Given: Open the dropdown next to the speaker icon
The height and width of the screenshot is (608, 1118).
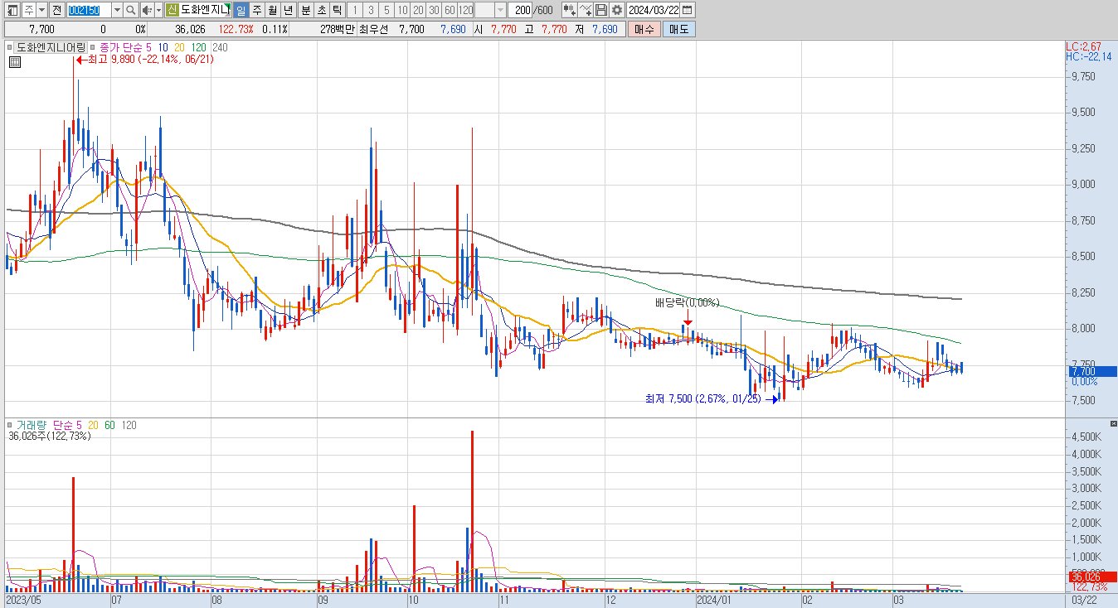Looking at the screenshot, I should pos(158,10).
